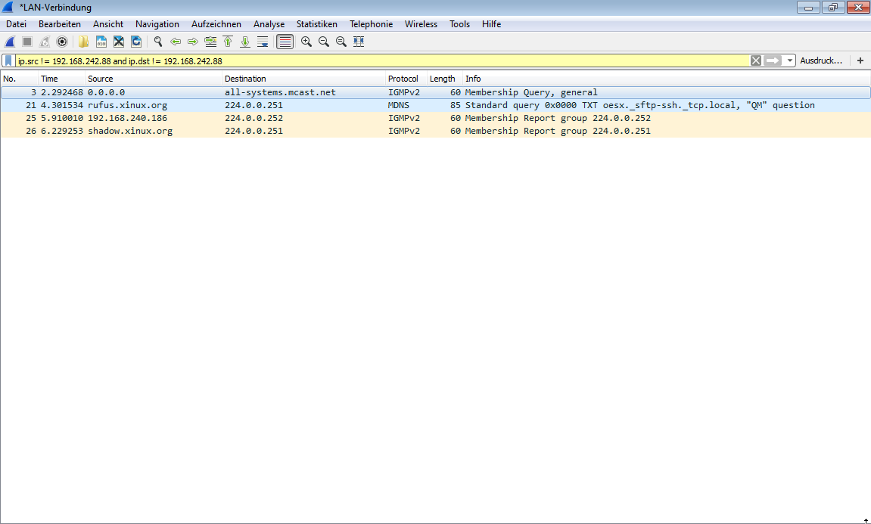
Task: Zoom in on the packet list
Action: (306, 42)
